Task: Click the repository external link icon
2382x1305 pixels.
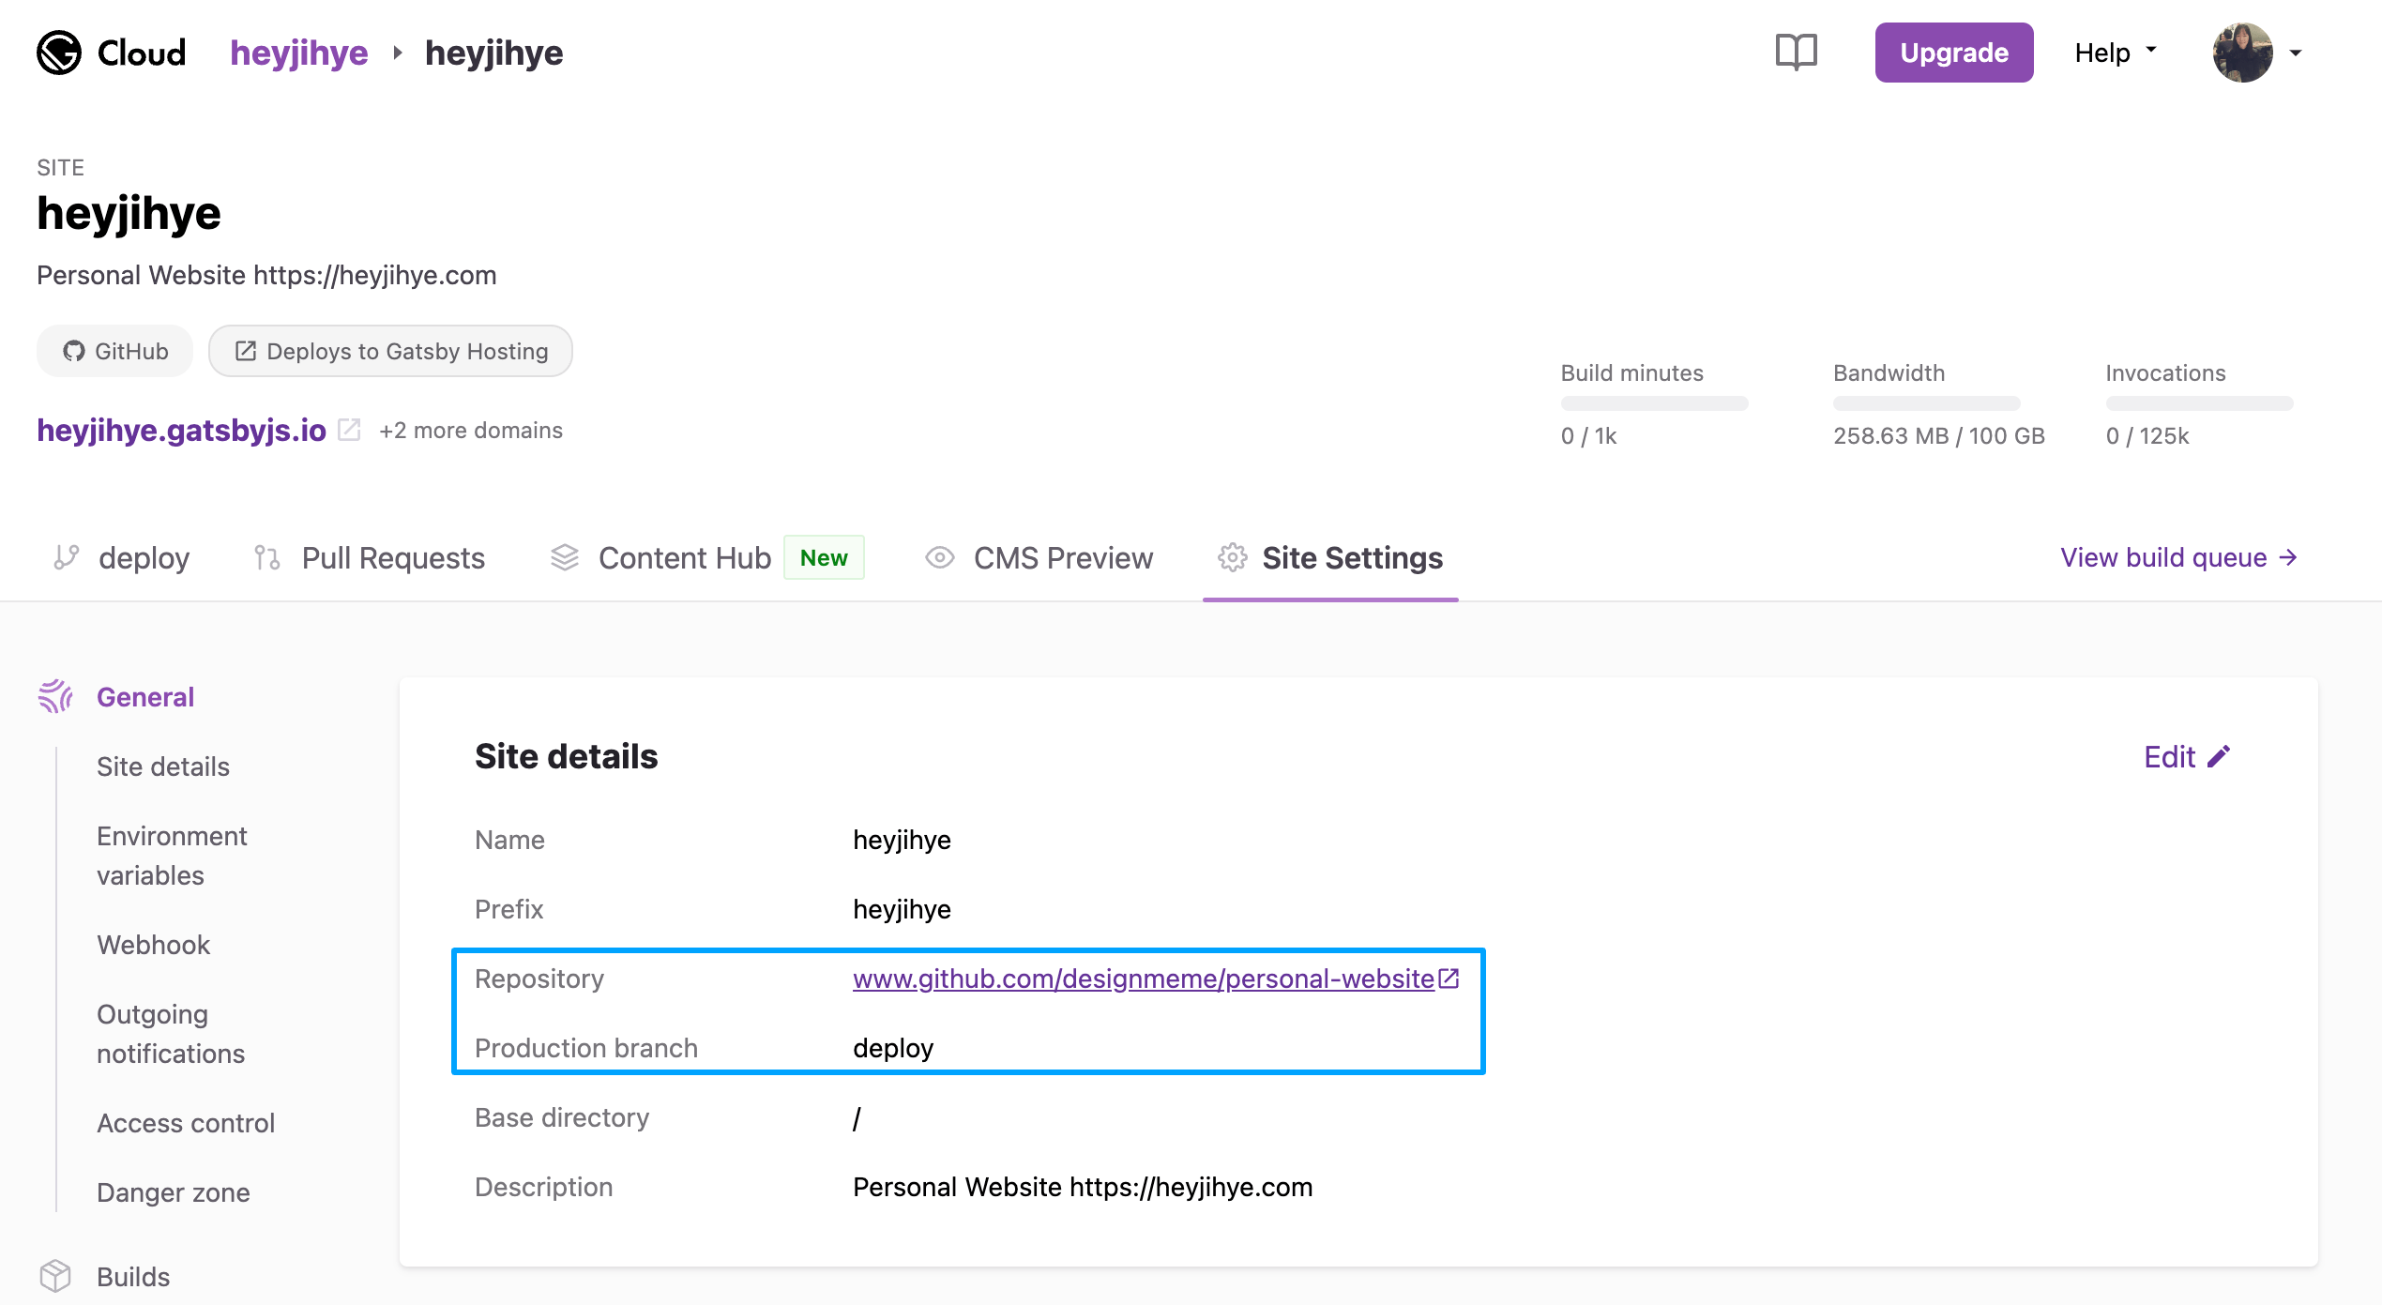Action: click(x=1449, y=979)
